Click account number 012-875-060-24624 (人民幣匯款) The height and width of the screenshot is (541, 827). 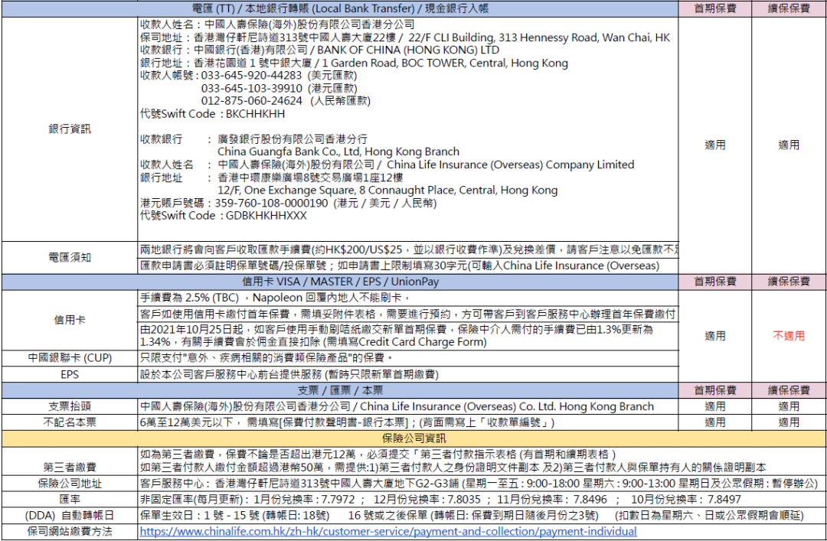click(286, 101)
